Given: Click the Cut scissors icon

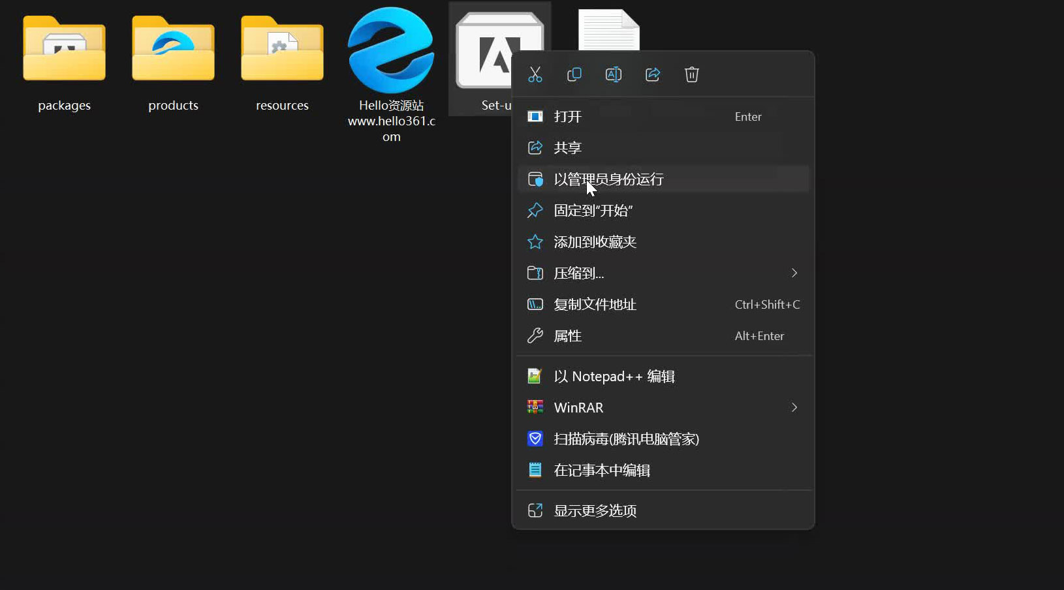Looking at the screenshot, I should (535, 74).
